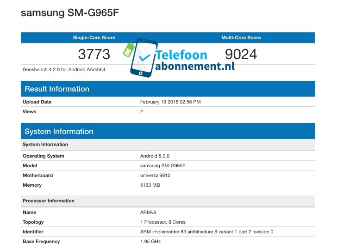Click the Processor Information subheader
This screenshot has width=337, height=250.
(x=49, y=201)
